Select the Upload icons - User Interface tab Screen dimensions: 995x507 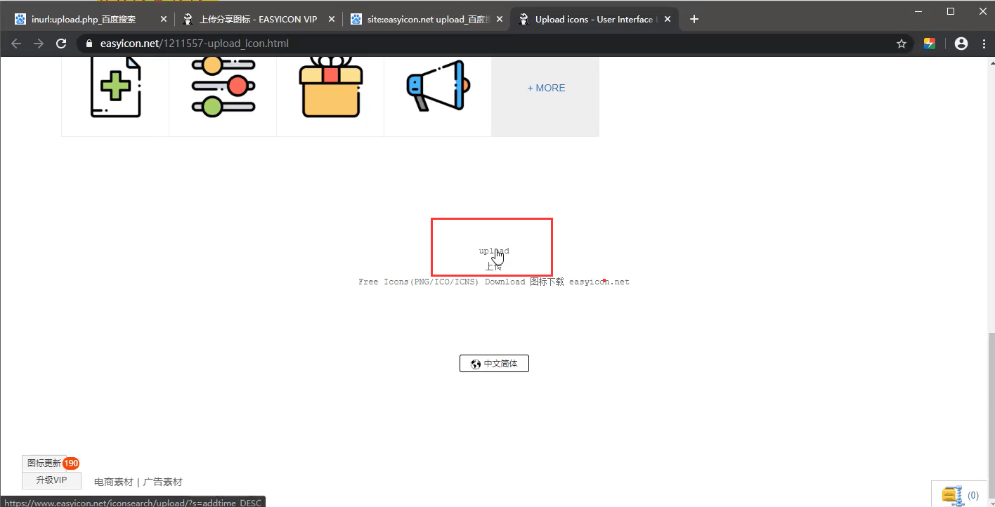click(594, 20)
